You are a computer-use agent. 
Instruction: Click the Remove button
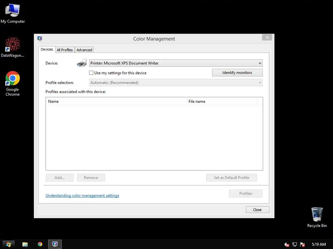[x=91, y=178]
